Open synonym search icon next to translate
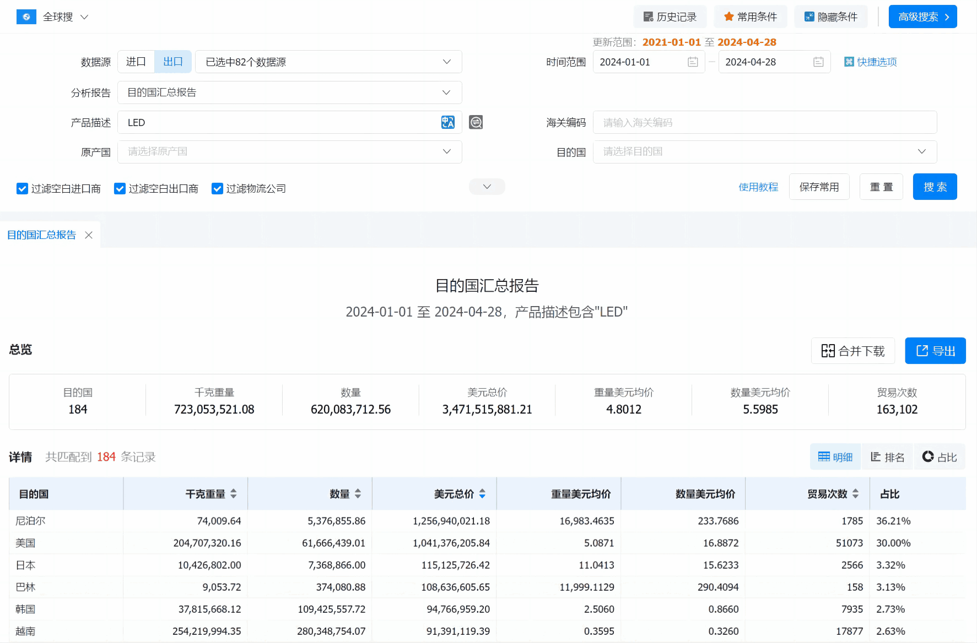The width and height of the screenshot is (977, 643). point(476,122)
